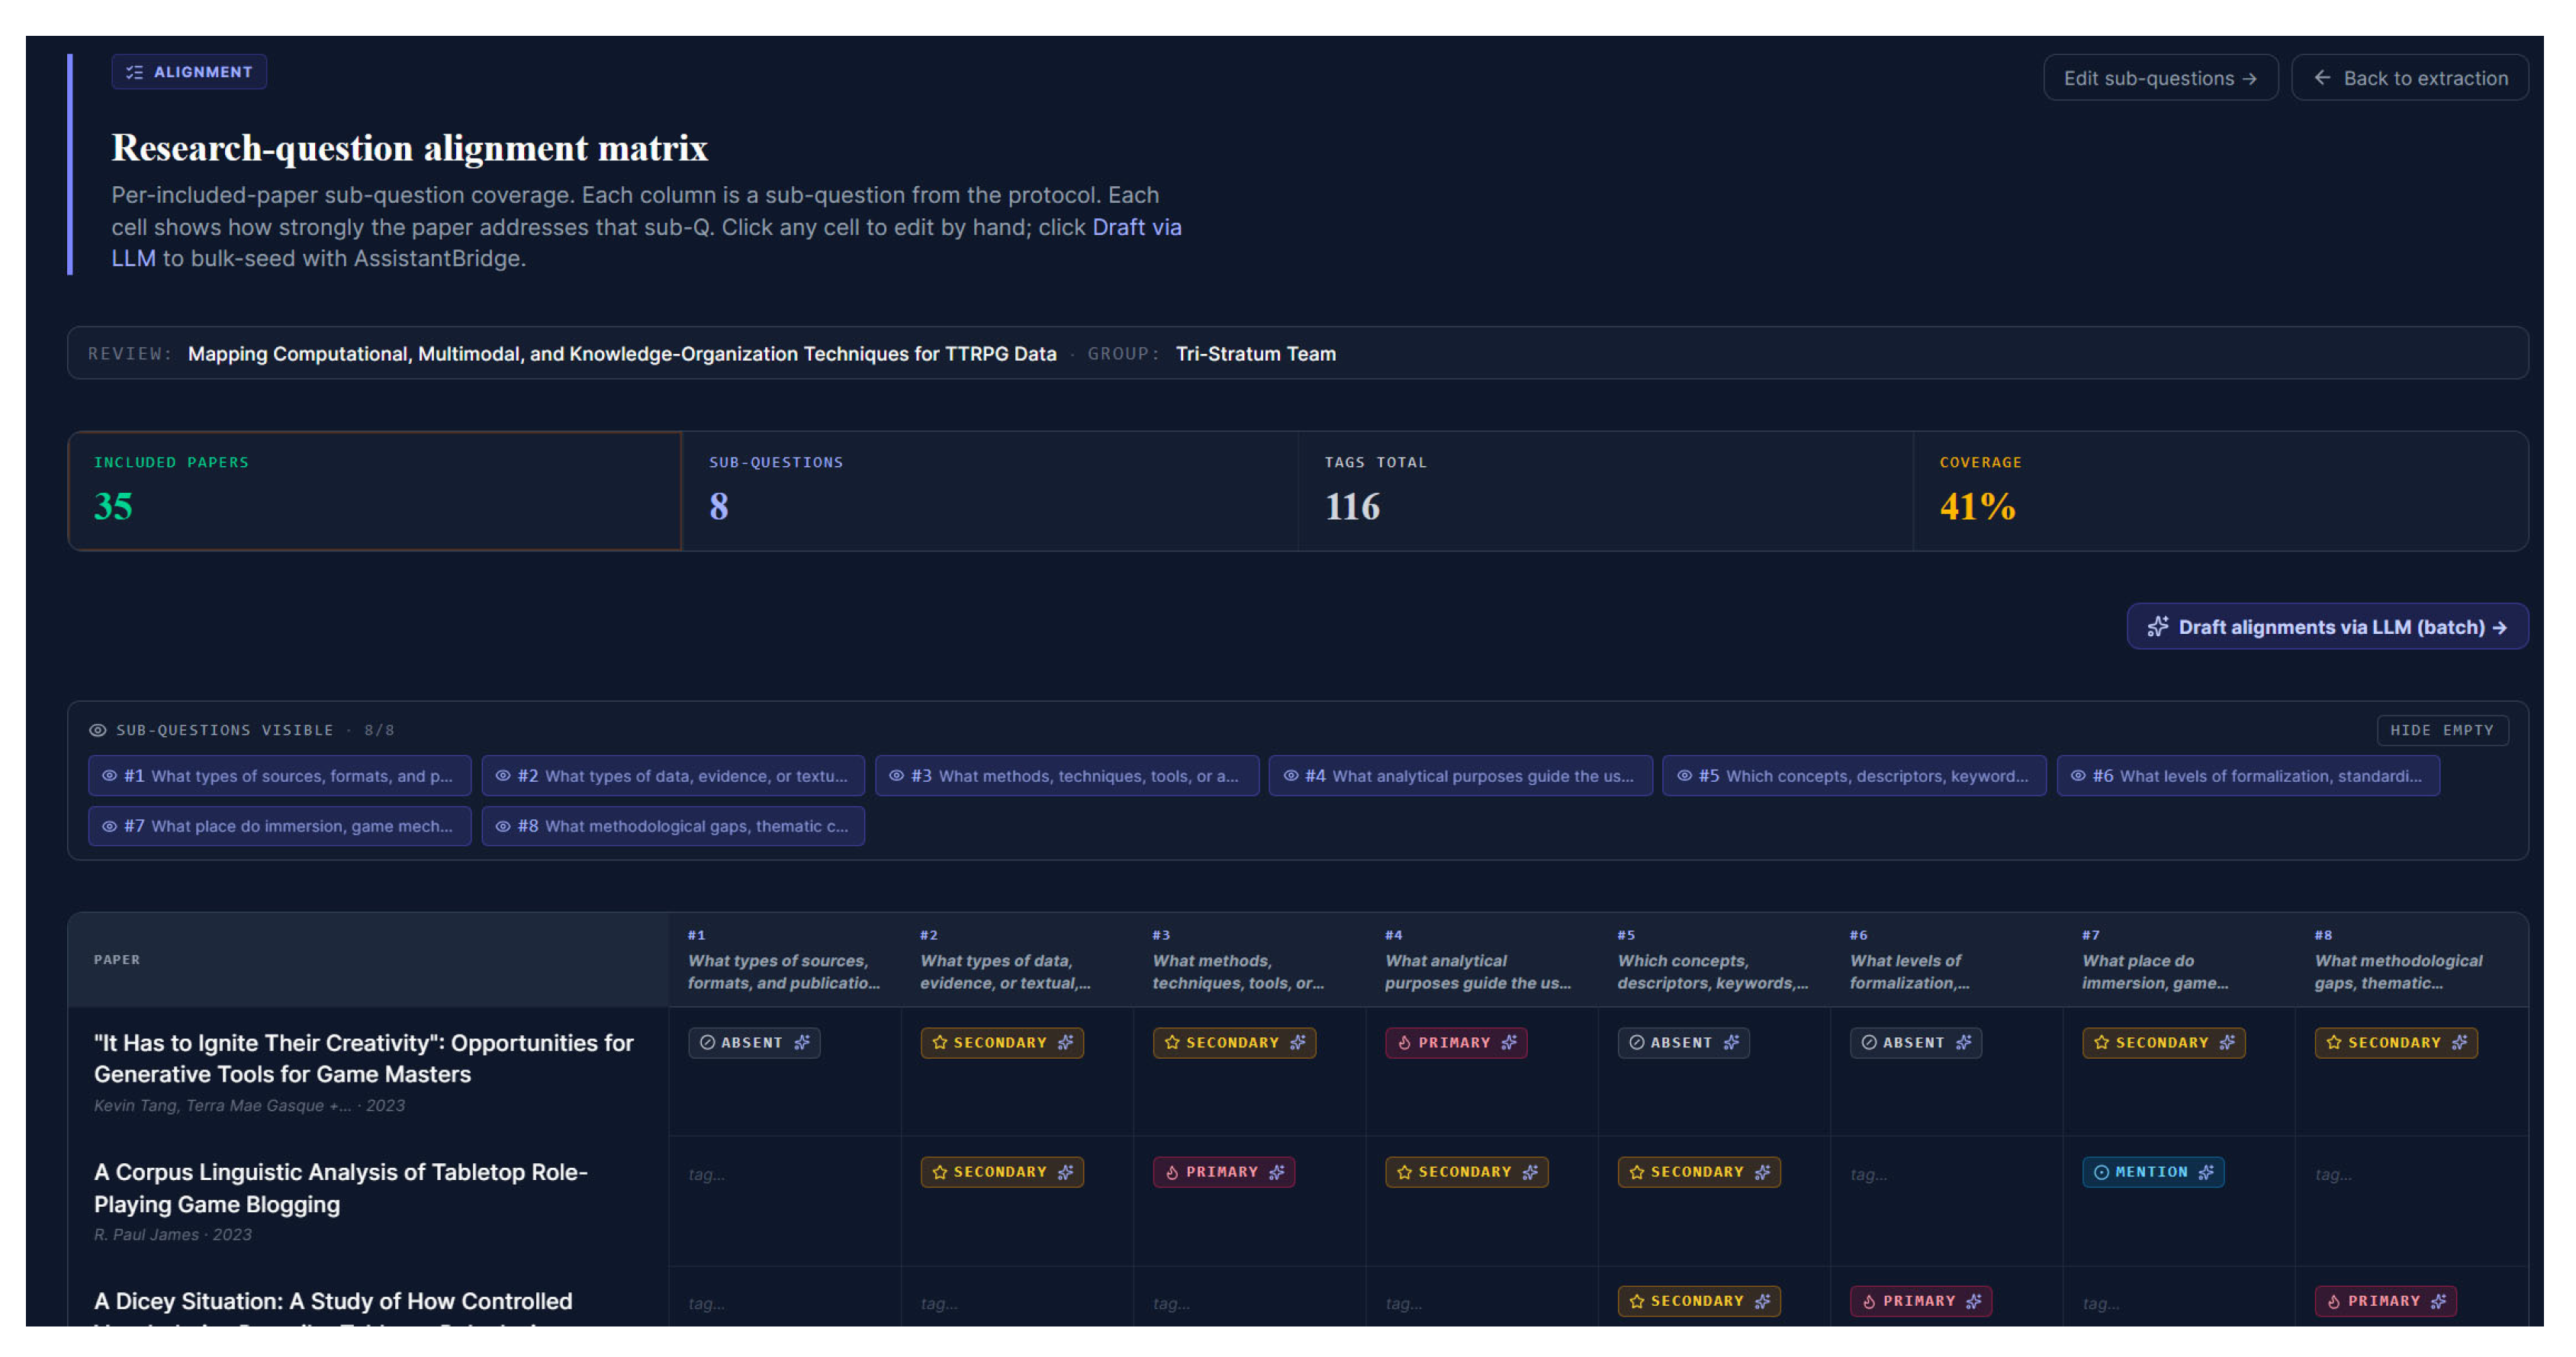Viewport: 2576px width, 1357px height.
Task: Toggle visibility of sub-question #7 chip
Action: [279, 826]
